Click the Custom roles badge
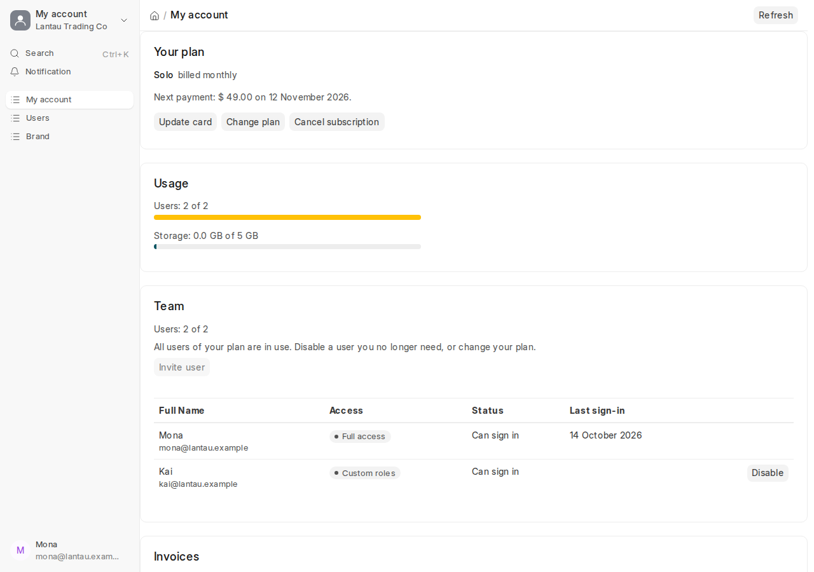The image size is (814, 572). click(x=365, y=473)
